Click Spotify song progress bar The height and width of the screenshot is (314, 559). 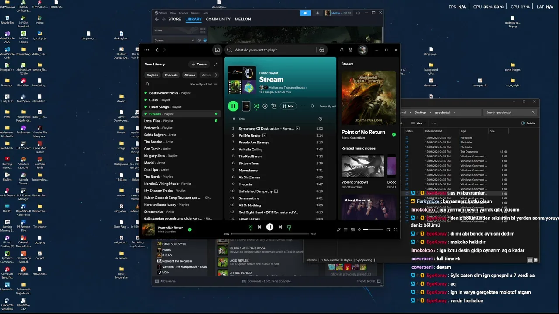pyautogui.click(x=269, y=234)
